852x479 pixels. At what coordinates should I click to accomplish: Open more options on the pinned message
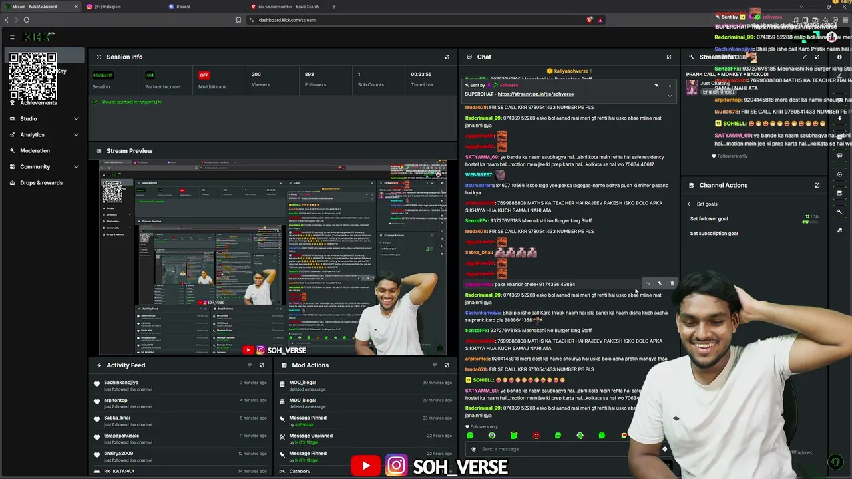[670, 86]
